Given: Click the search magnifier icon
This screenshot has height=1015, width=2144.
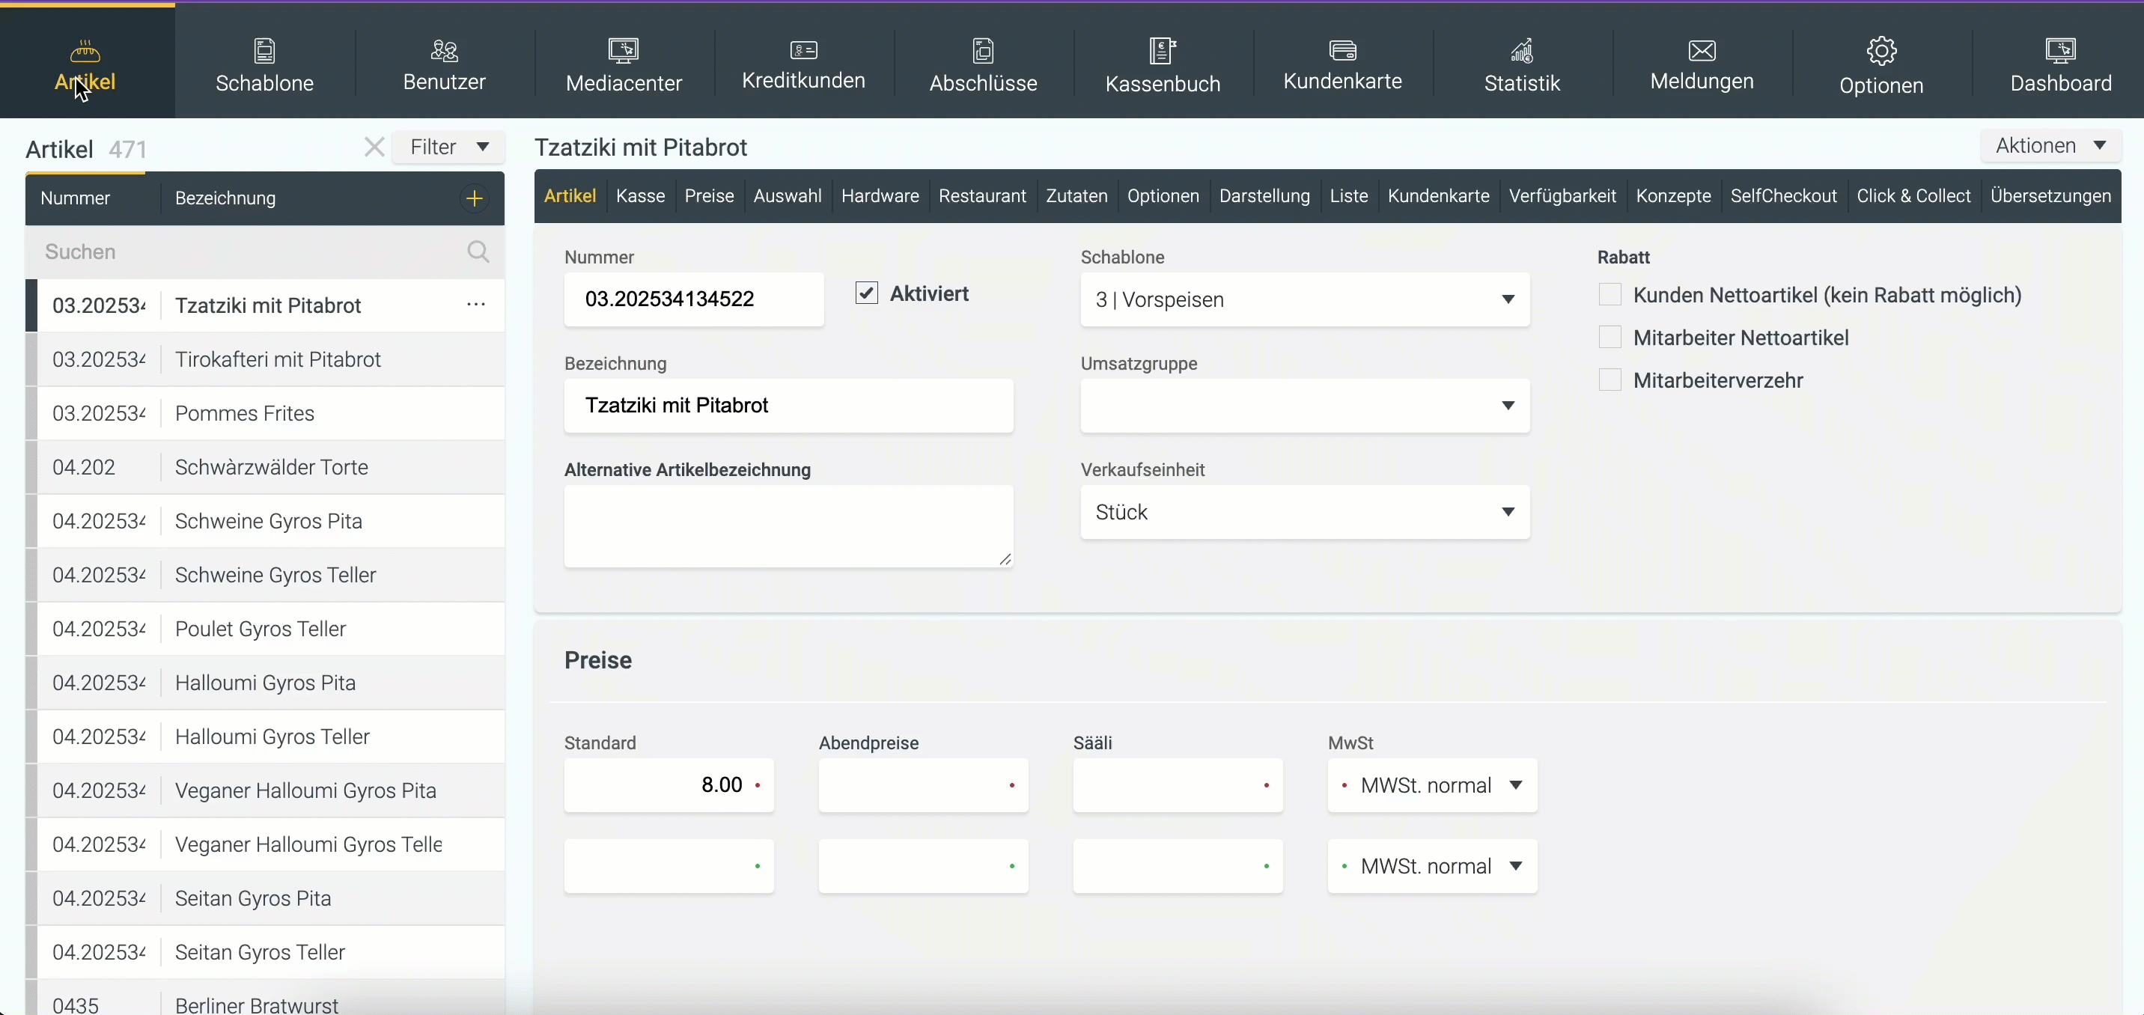Looking at the screenshot, I should point(478,252).
